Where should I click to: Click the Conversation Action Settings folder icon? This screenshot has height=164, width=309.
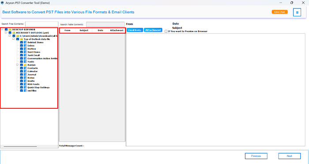25,58
